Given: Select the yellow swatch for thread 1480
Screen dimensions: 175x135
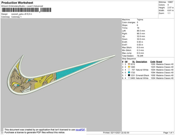Looking at the screenshot, I should [129, 67].
